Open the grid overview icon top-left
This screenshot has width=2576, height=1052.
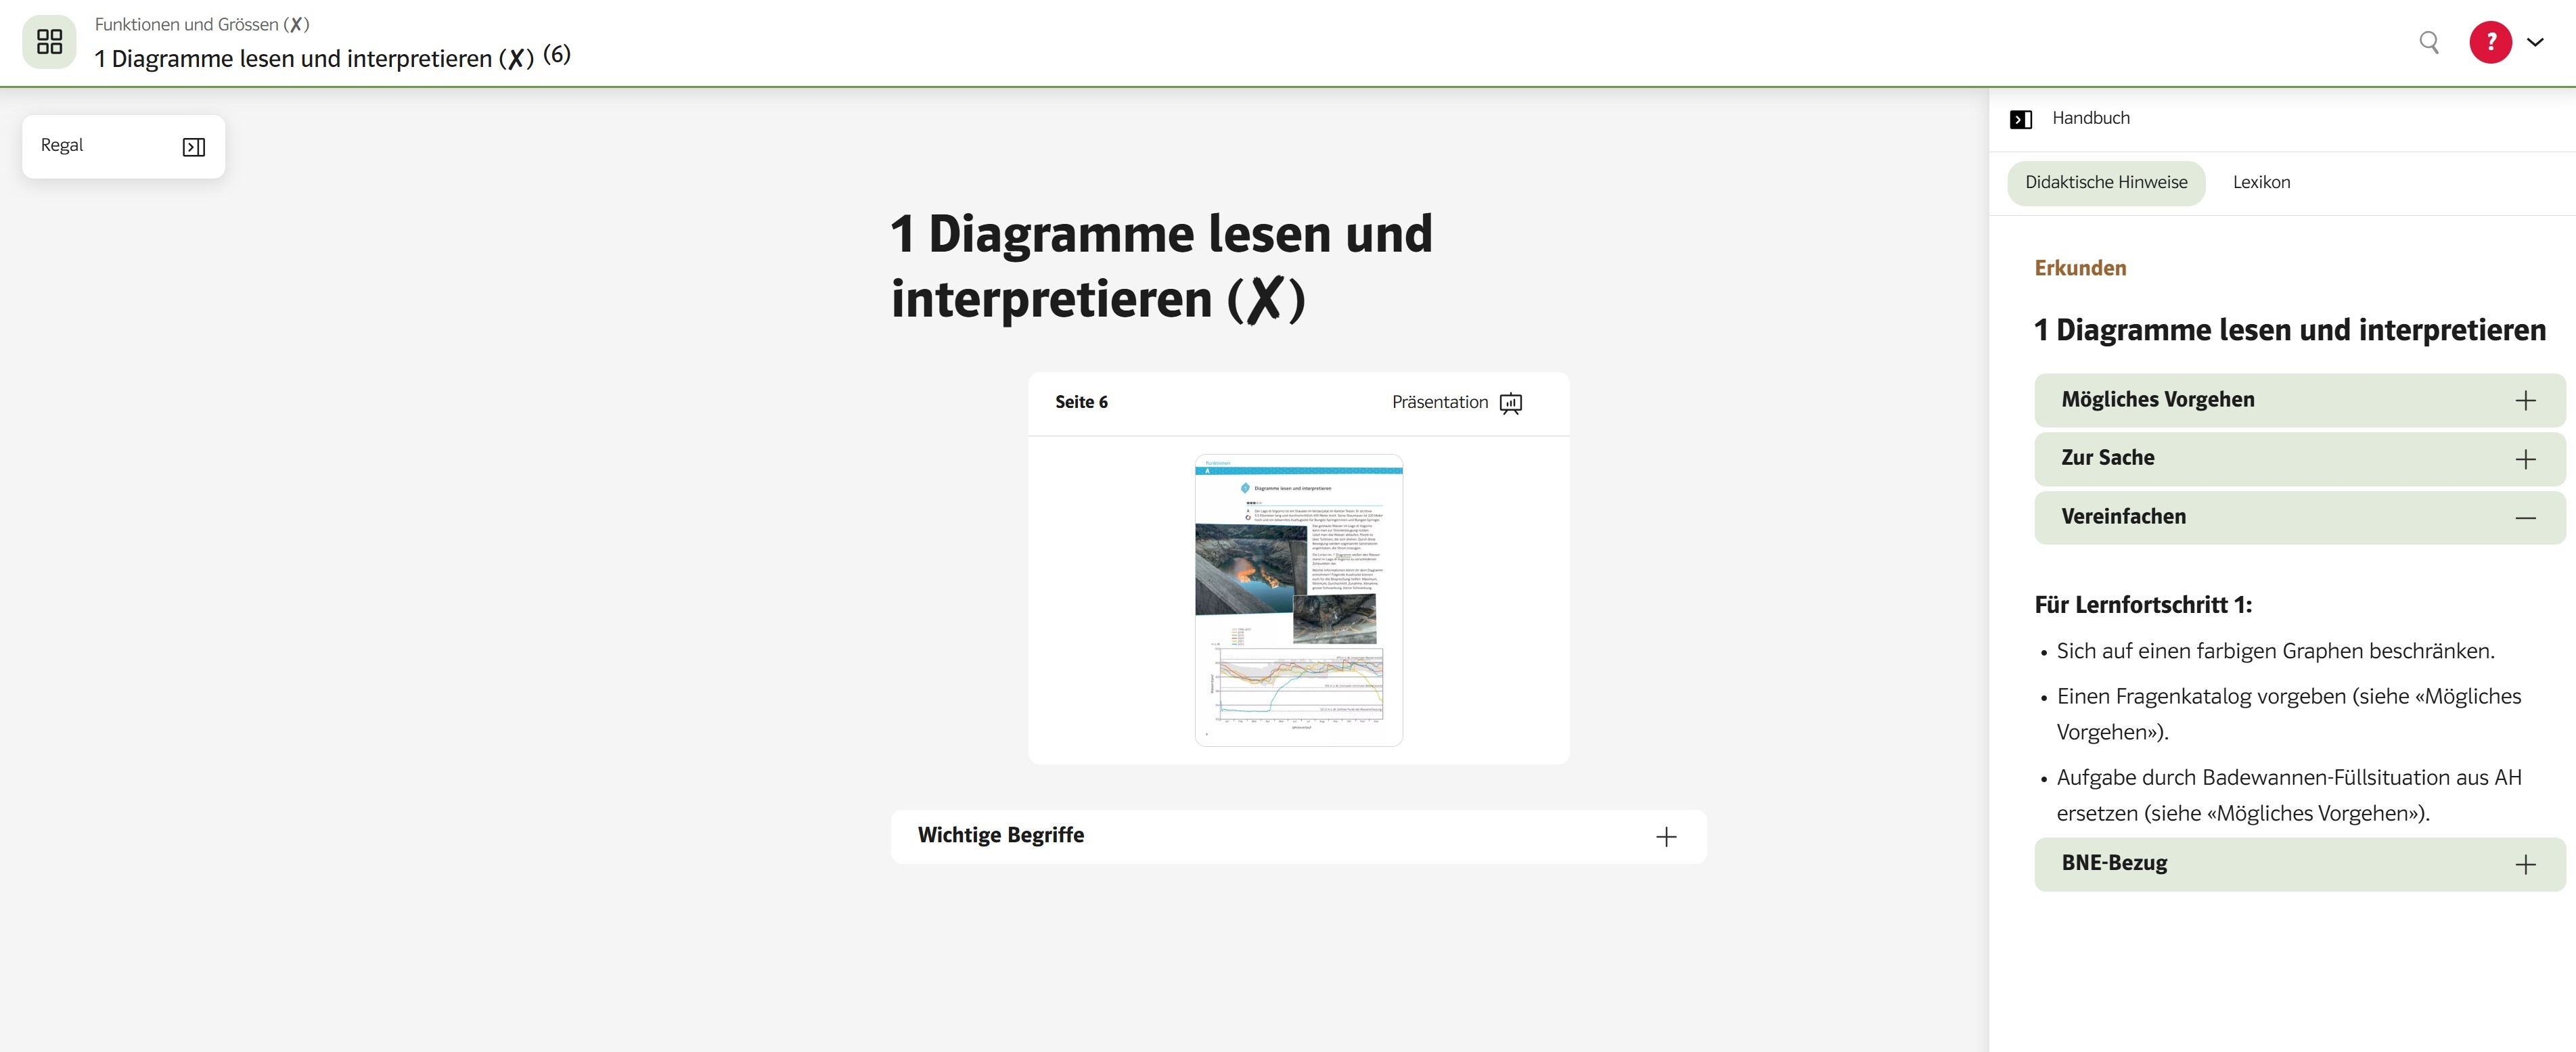click(x=49, y=42)
